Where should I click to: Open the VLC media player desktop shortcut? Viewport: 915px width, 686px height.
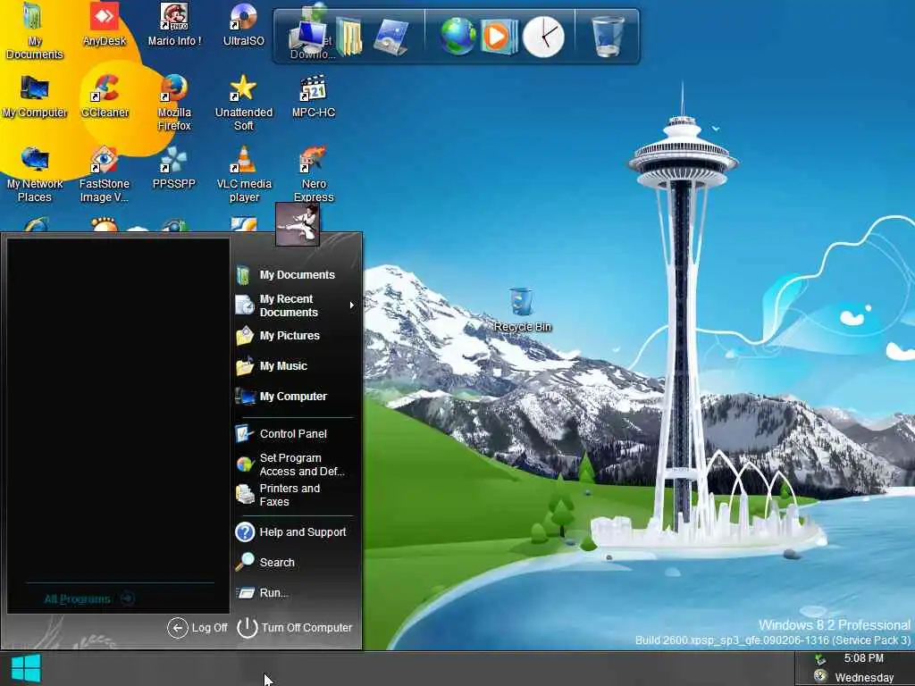[x=243, y=174]
